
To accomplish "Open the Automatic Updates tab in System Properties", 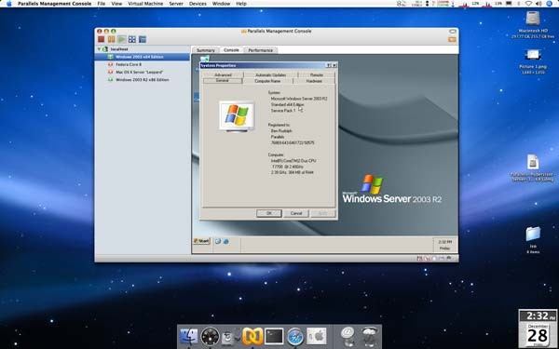I will click(x=270, y=74).
